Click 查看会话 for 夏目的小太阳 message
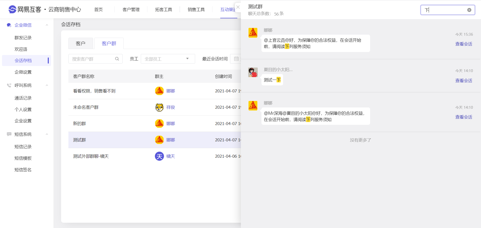Screen dimensions: 481x228 pos(464,81)
